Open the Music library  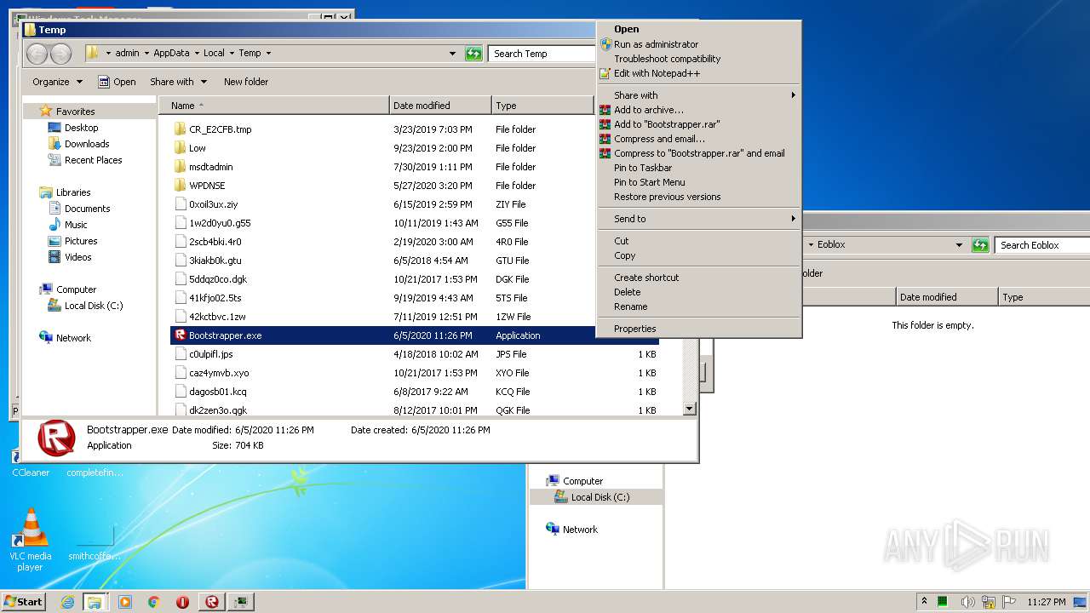pyautogui.click(x=76, y=225)
